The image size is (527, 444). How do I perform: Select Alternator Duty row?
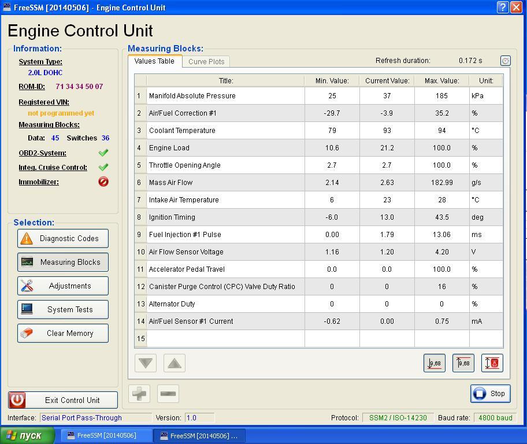(x=318, y=304)
